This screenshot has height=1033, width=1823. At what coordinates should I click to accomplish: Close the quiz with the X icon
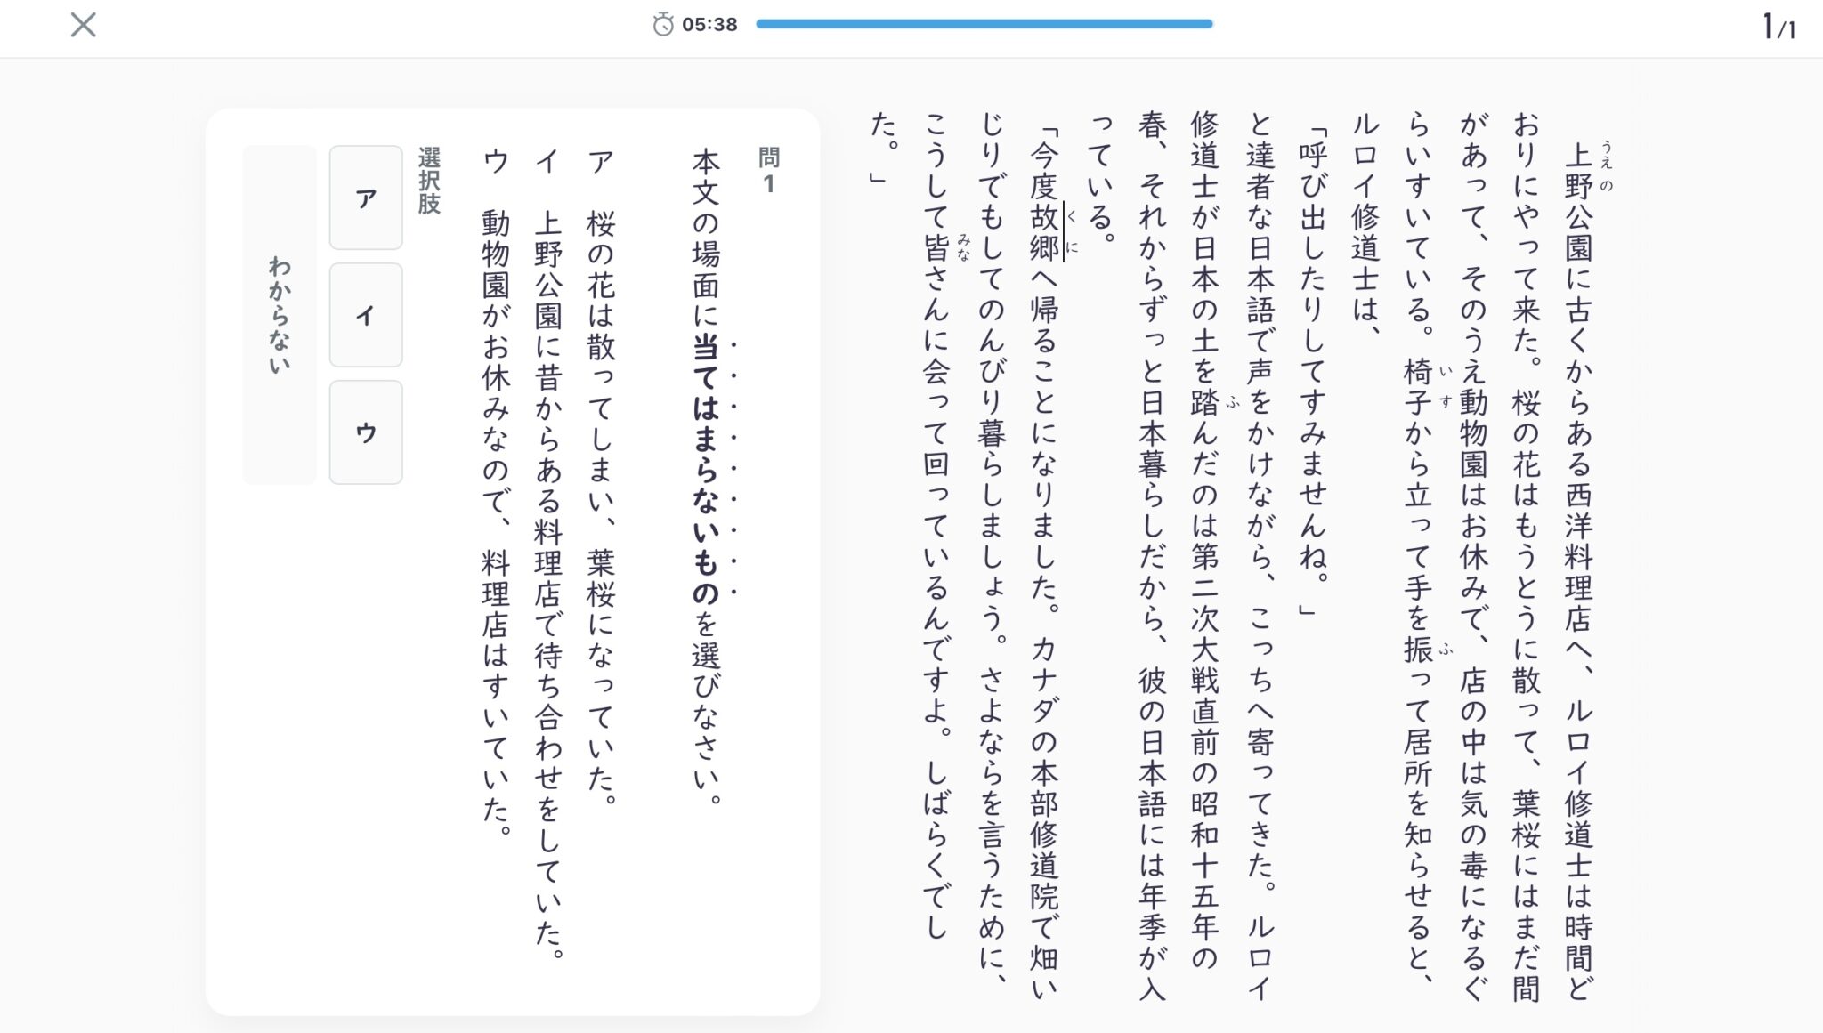(x=83, y=25)
